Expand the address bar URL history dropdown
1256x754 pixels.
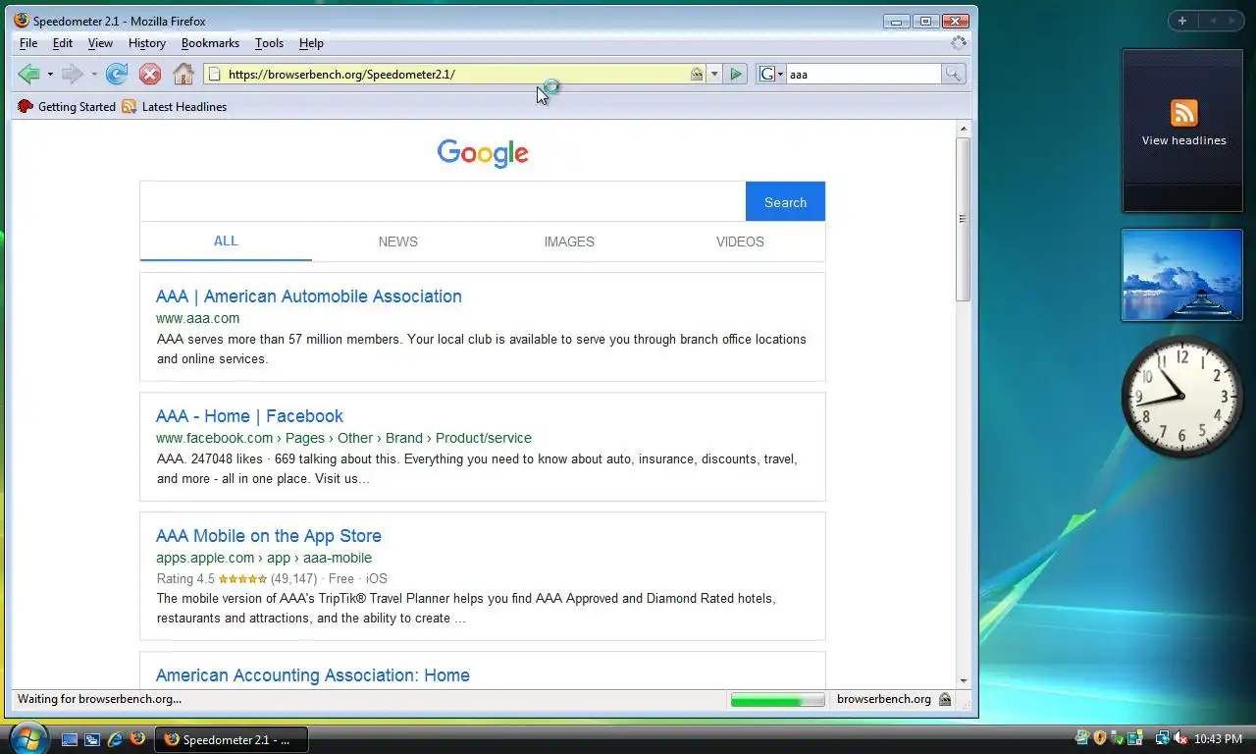click(714, 74)
